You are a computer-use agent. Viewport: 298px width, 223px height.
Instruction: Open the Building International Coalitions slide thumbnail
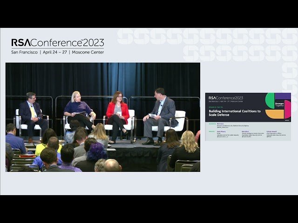[x=248, y=117]
